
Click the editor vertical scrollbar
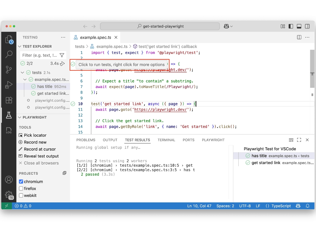pyautogui.click(x=312, y=68)
